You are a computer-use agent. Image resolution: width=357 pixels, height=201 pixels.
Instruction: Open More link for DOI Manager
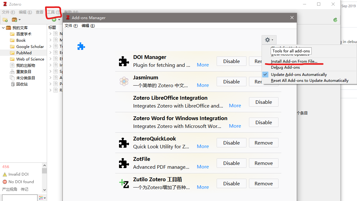pos(203,65)
